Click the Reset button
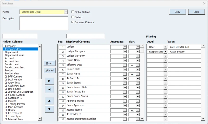This screenshot has width=208, height=124. (49, 63)
